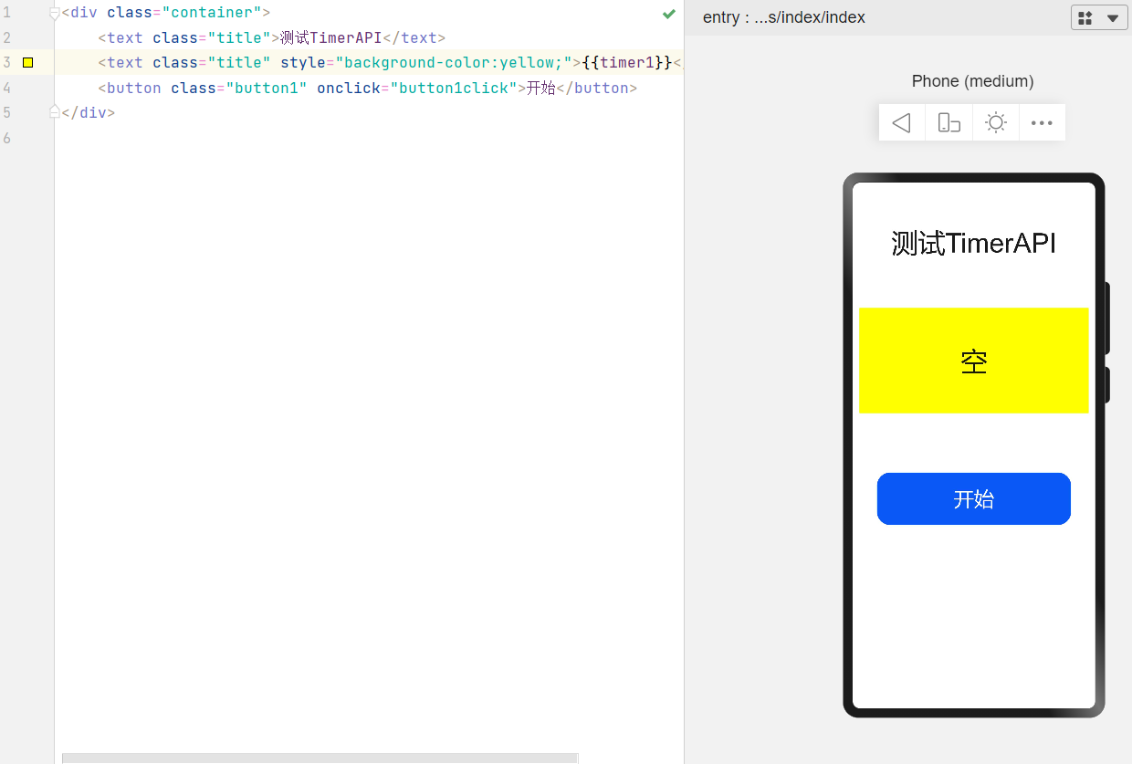Image resolution: width=1132 pixels, height=764 pixels.
Task: Click the closing div fold marker on line 5
Action: click(x=55, y=112)
